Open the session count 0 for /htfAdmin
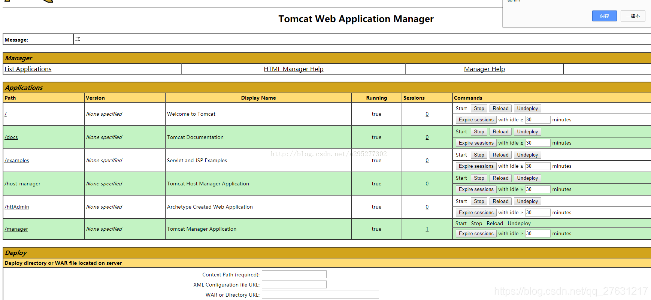651x300 pixels. tap(427, 207)
